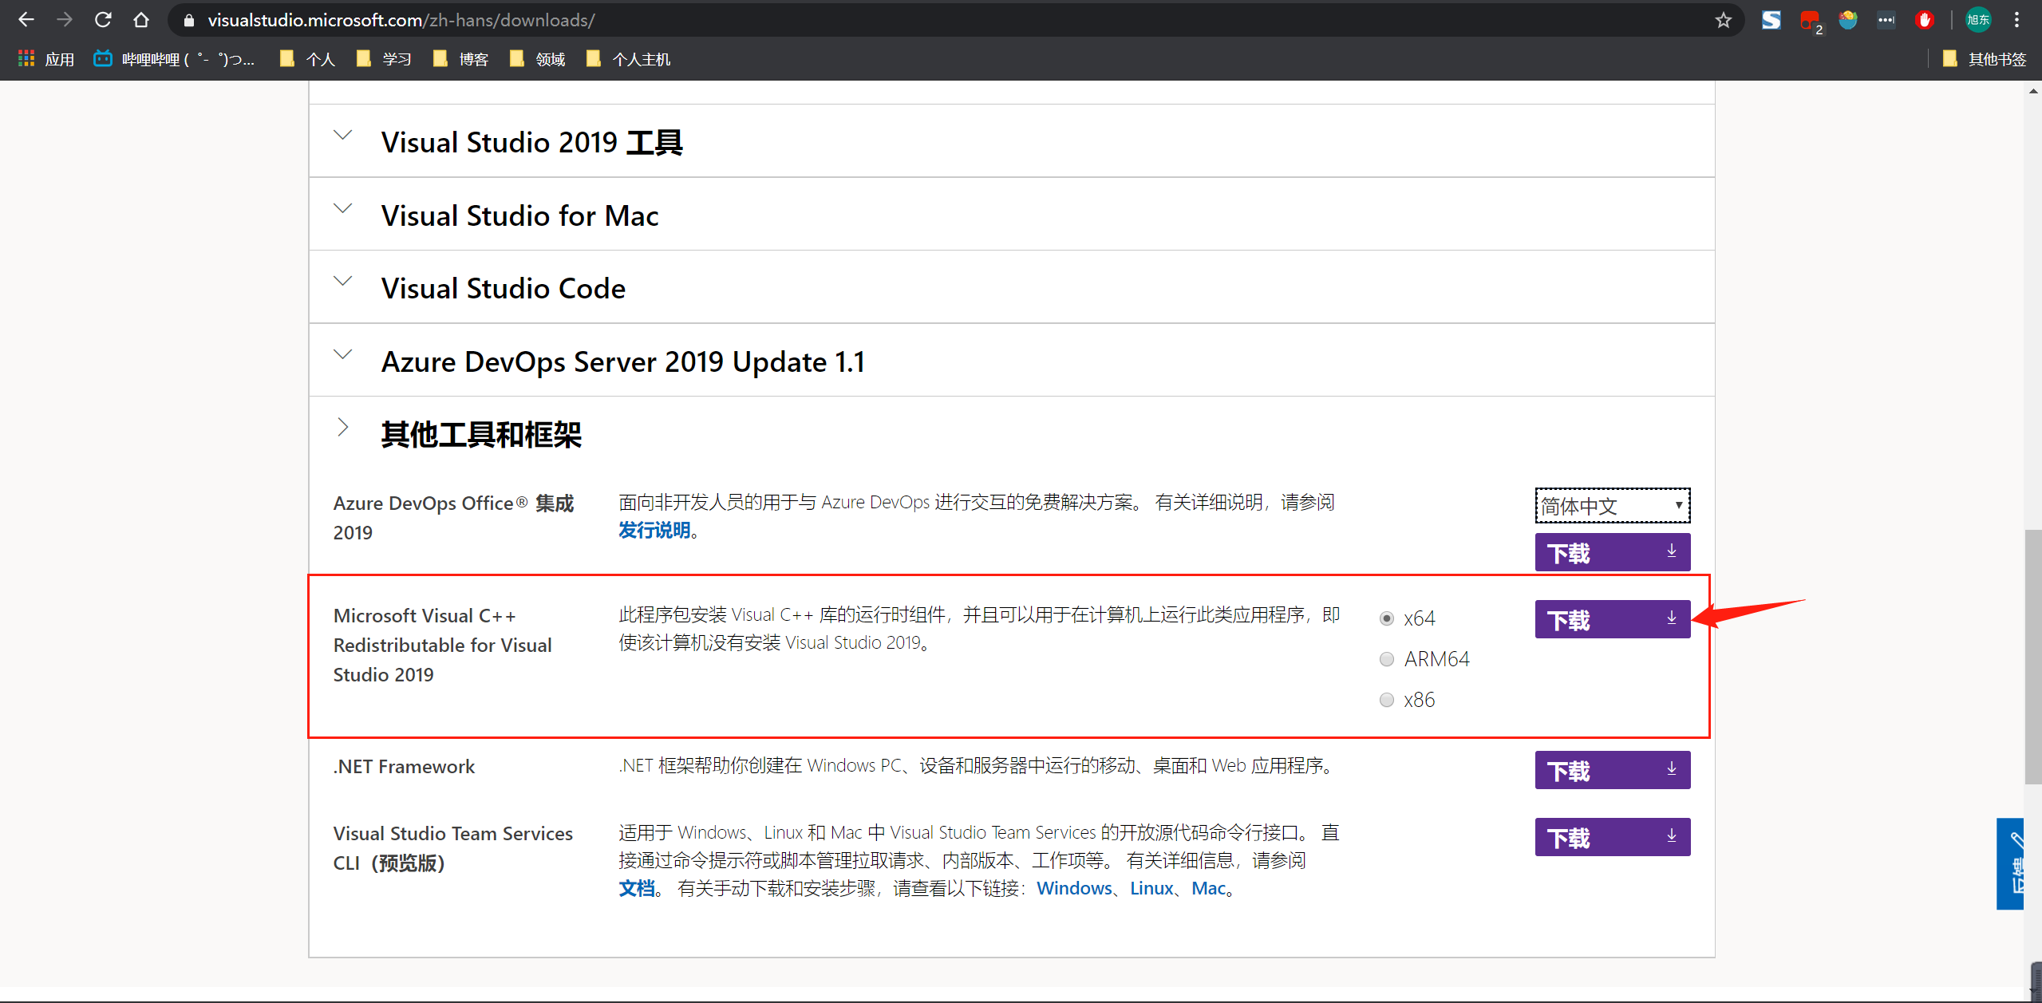Open the 博客 bookmarks folder
2042x1003 pixels.
[461, 59]
